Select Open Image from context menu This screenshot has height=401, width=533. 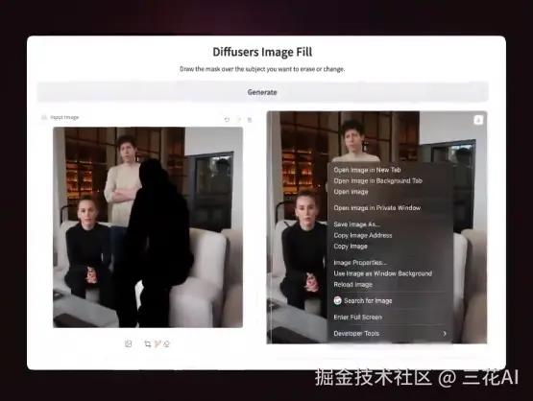[x=351, y=192]
